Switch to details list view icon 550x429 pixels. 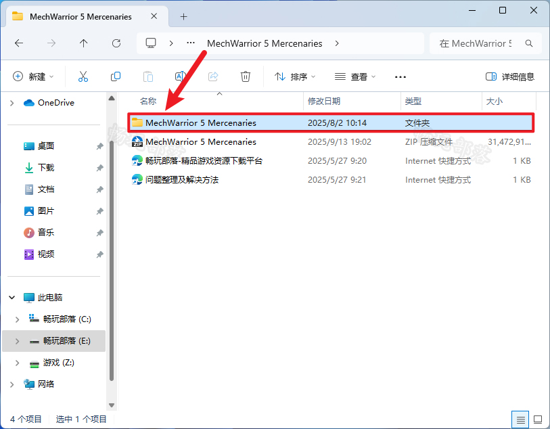point(520,419)
